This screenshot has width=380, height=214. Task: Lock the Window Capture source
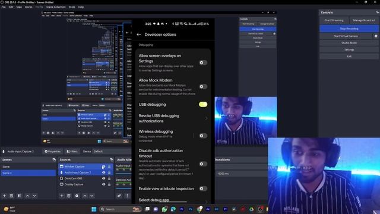tap(109, 166)
